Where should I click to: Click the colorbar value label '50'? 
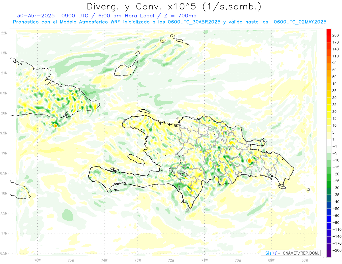click(x=335, y=77)
